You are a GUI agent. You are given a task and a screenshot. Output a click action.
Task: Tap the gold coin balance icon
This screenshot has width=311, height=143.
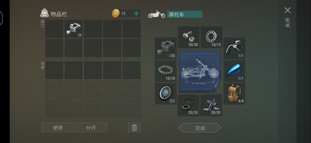click(x=116, y=14)
